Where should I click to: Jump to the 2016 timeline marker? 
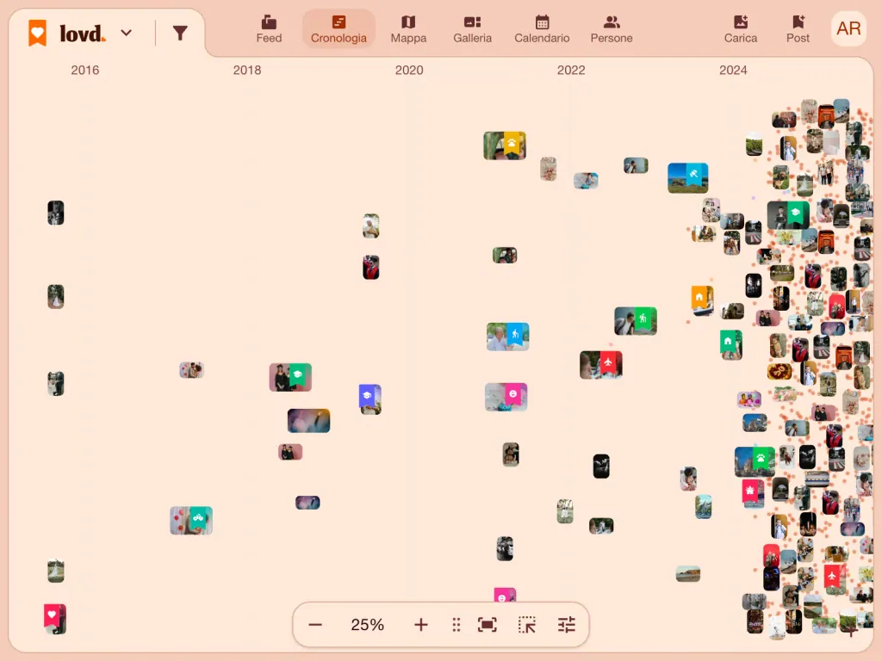[85, 71]
